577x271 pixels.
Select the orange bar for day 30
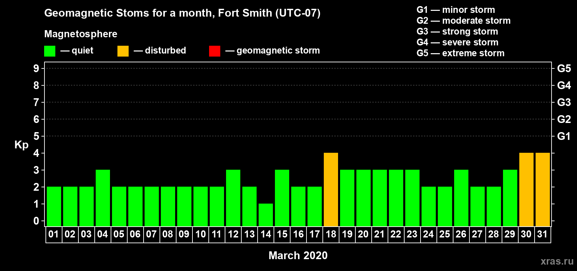click(x=526, y=190)
